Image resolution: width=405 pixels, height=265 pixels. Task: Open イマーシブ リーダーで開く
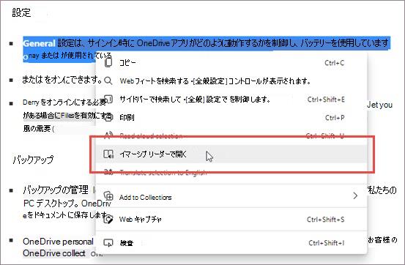coord(231,154)
